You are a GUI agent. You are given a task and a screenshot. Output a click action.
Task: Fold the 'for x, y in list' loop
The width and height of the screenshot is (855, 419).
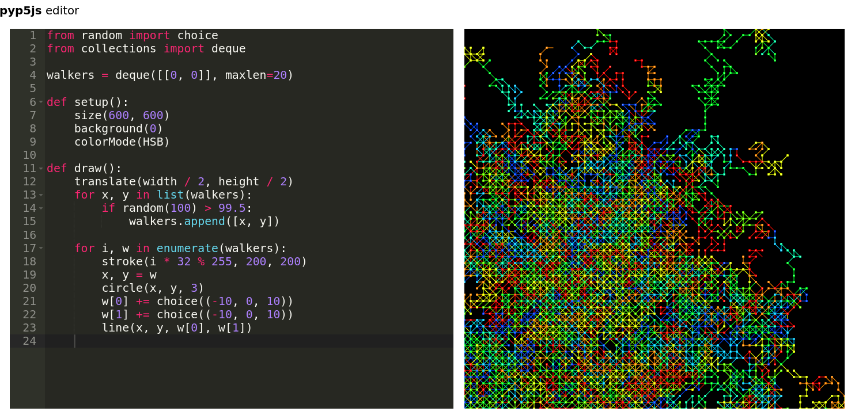pyautogui.click(x=41, y=195)
